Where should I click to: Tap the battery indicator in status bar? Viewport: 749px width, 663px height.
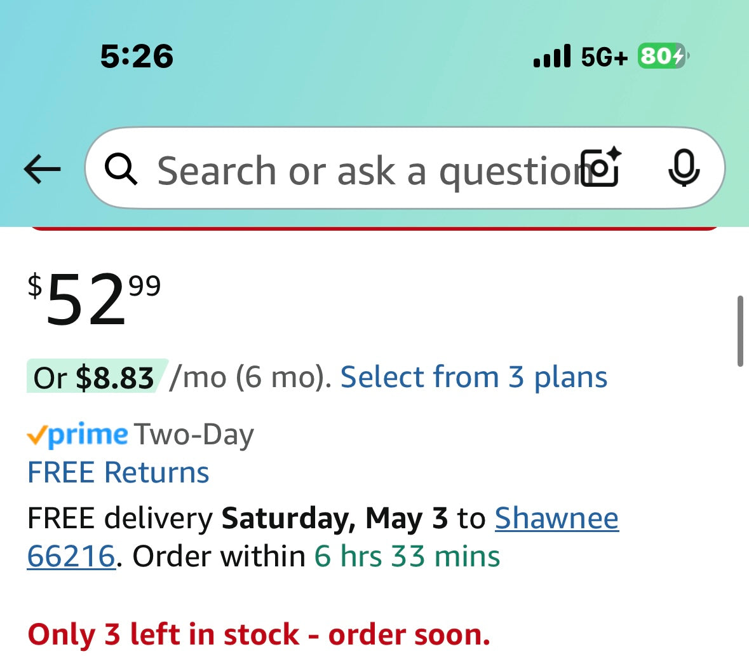(x=662, y=57)
